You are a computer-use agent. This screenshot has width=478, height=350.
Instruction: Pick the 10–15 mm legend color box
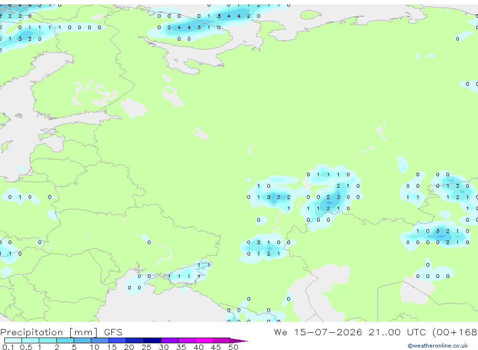pyautogui.click(x=100, y=340)
